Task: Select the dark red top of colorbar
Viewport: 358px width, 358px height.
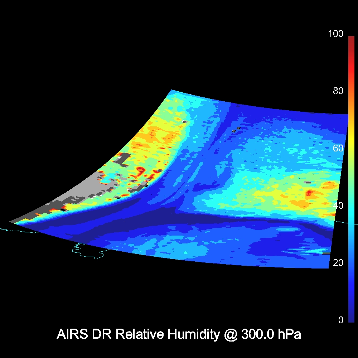Action: (351, 39)
